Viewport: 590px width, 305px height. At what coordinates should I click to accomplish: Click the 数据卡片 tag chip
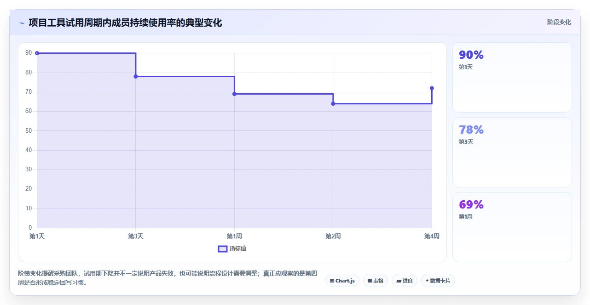click(438, 281)
